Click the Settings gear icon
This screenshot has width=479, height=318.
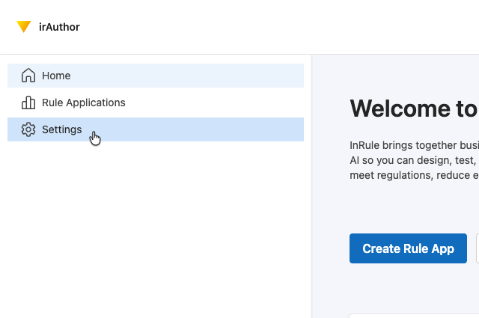coord(28,129)
